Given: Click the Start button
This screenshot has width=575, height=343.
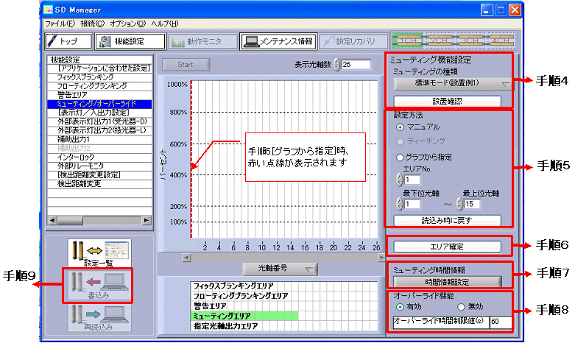Looking at the screenshot, I should [x=186, y=65].
